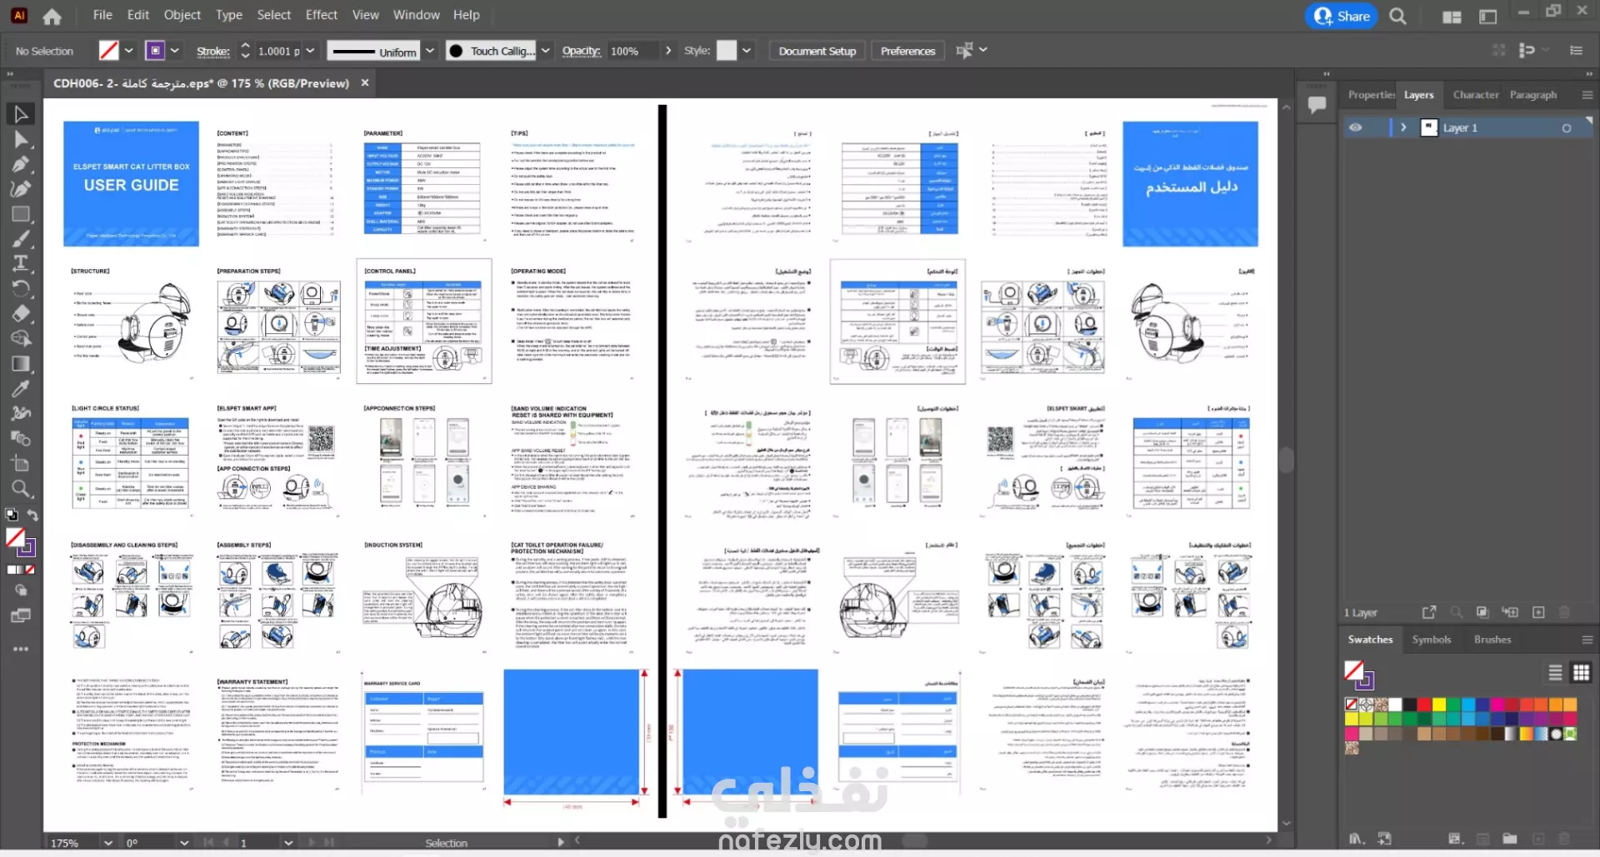Open the Effect menu

[x=322, y=15]
